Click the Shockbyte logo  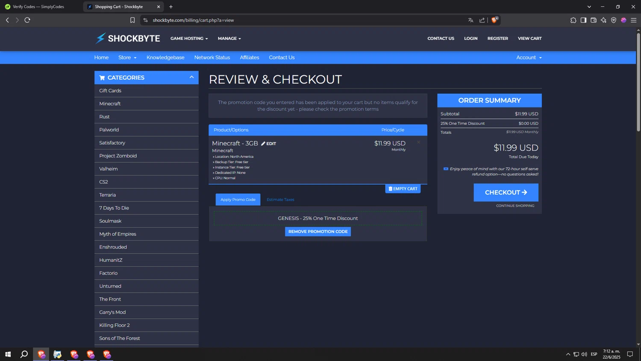click(x=127, y=38)
